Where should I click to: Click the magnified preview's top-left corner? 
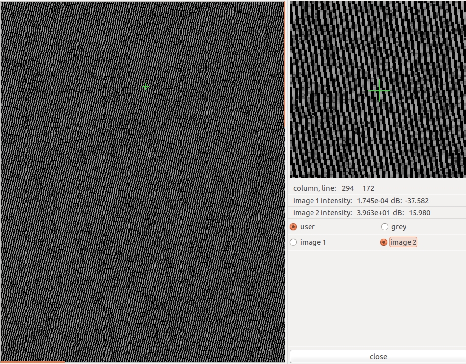pyautogui.click(x=293, y=4)
